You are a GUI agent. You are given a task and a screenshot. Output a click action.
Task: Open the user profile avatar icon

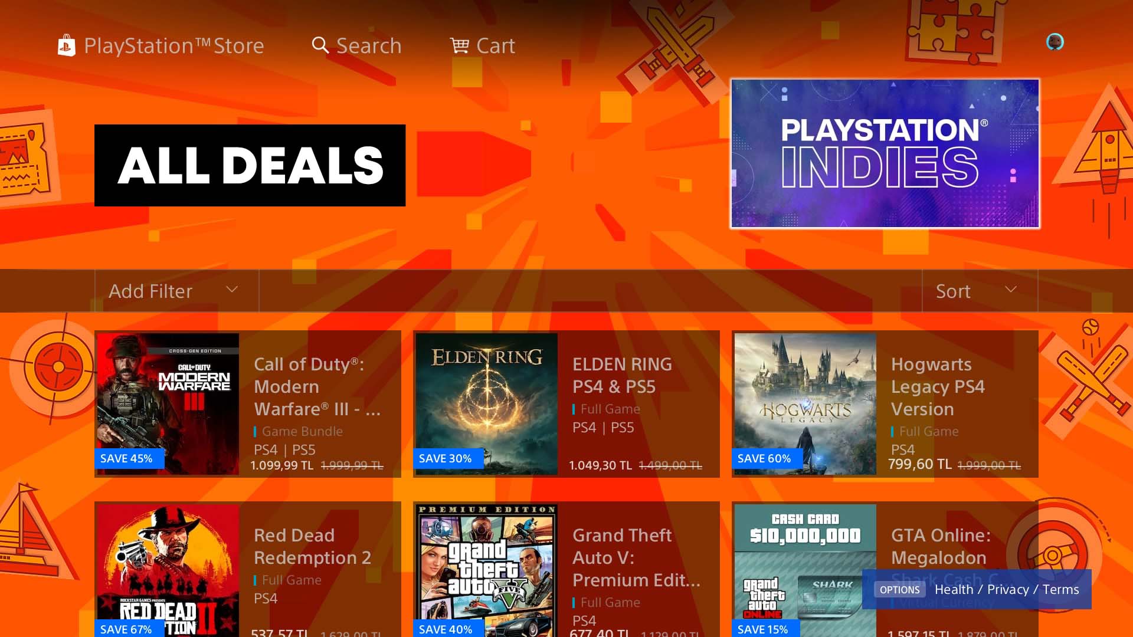click(x=1055, y=42)
